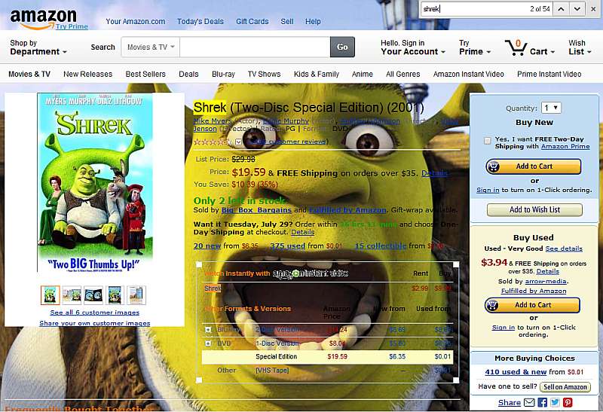Click the Go search button
This screenshot has height=412, width=603.
point(342,47)
